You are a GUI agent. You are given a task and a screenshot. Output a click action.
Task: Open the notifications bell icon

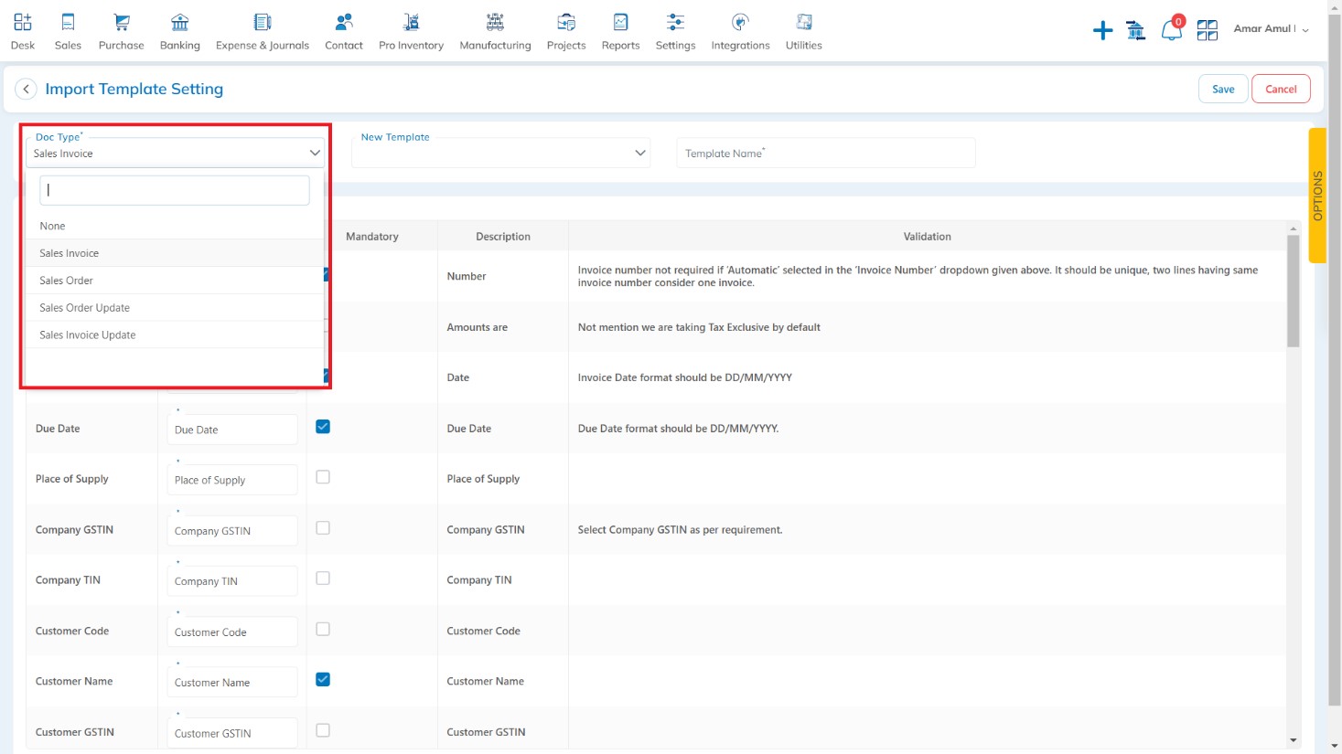click(1171, 30)
